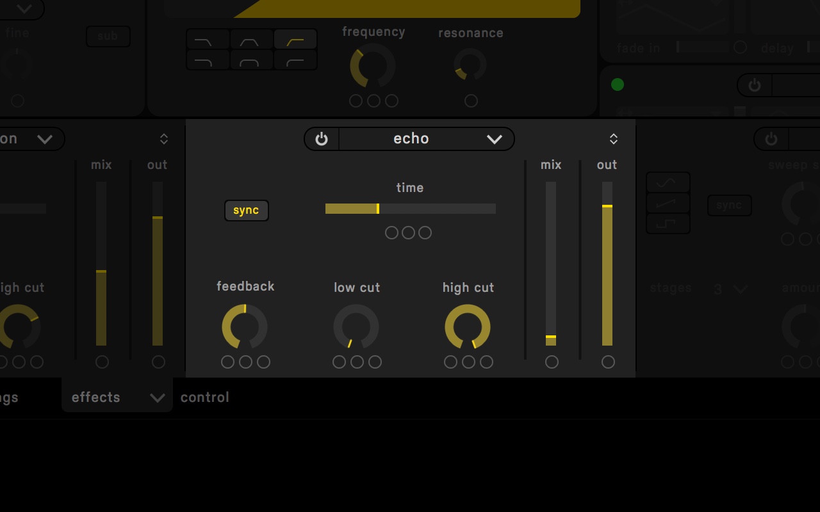The width and height of the screenshot is (820, 512).
Task: Select the bottom-left filter shape icon
Action: (x=208, y=60)
